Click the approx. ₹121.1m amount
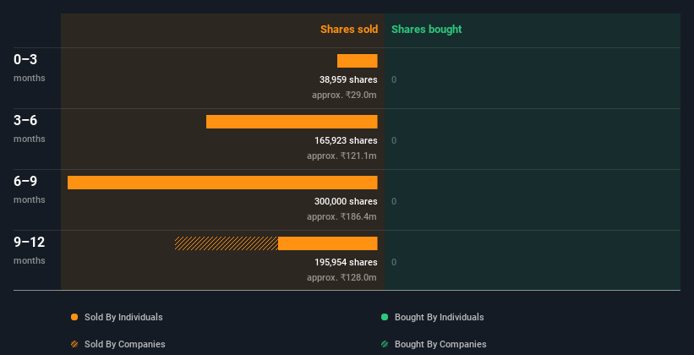The image size is (694, 355). pyautogui.click(x=342, y=156)
